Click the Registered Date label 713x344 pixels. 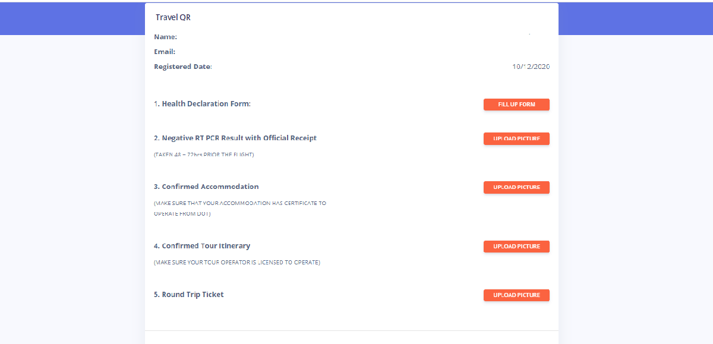pos(183,67)
